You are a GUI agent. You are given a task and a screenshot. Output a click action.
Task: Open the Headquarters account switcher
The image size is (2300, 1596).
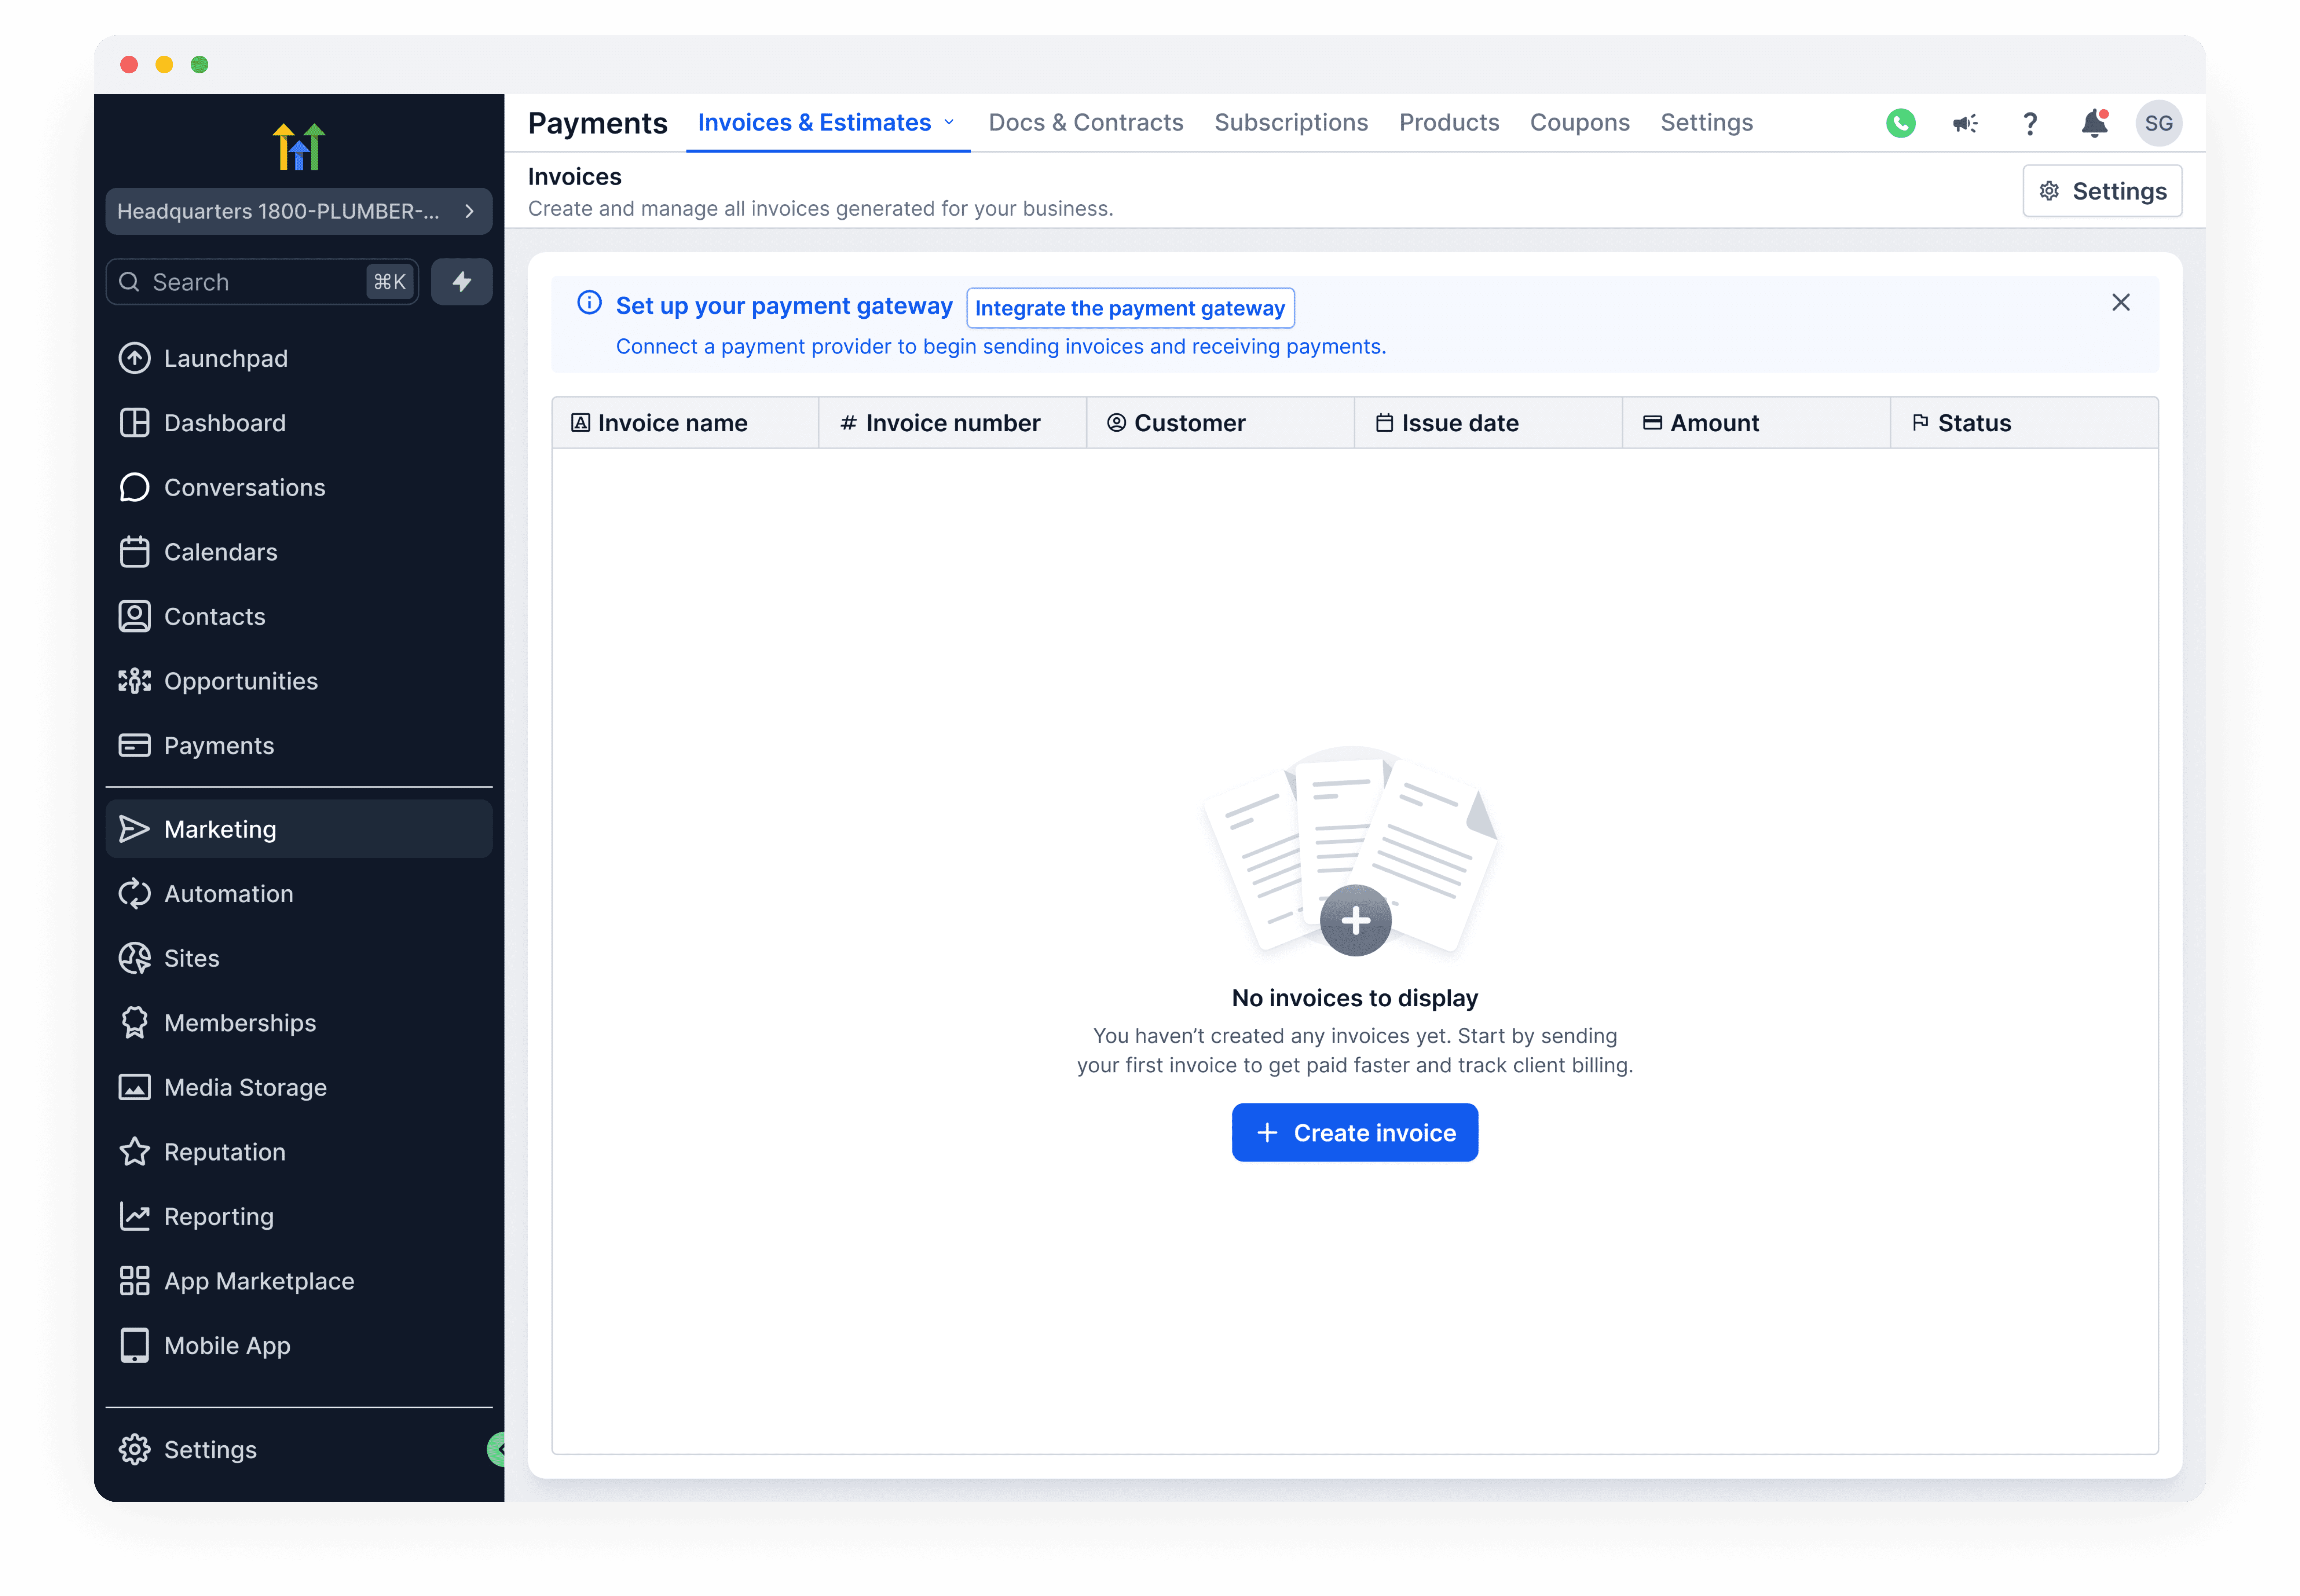tap(298, 211)
